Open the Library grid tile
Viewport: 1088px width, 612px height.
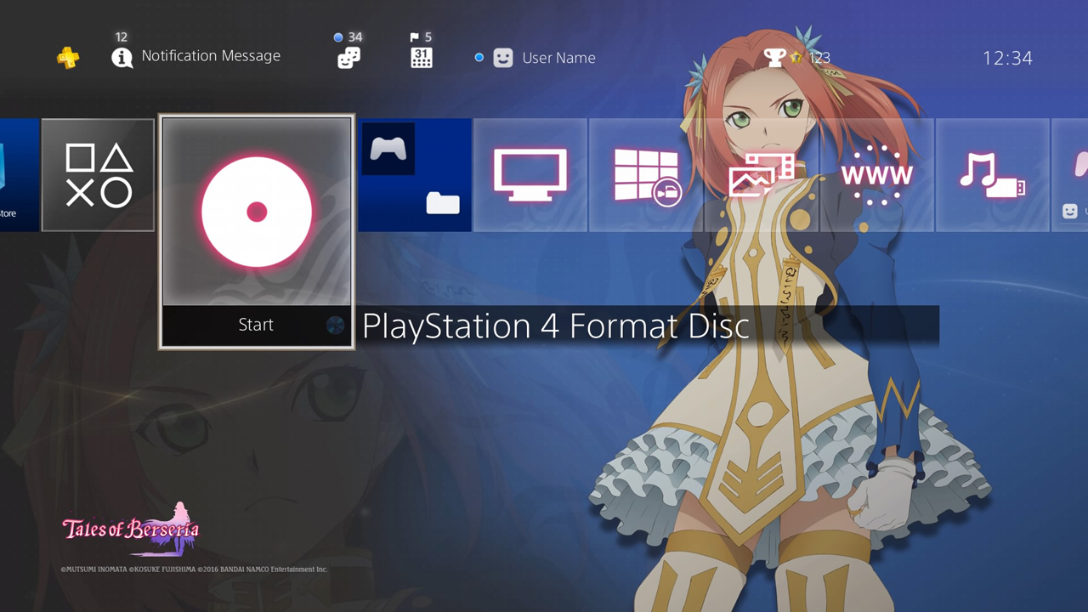tap(646, 175)
